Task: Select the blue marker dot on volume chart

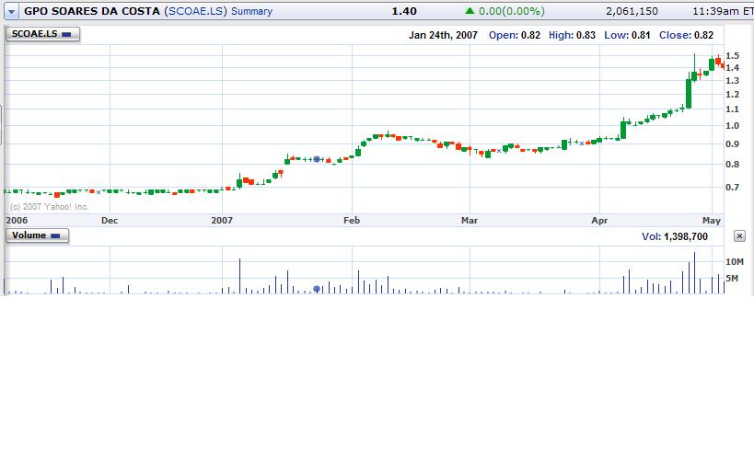Action: coord(317,289)
